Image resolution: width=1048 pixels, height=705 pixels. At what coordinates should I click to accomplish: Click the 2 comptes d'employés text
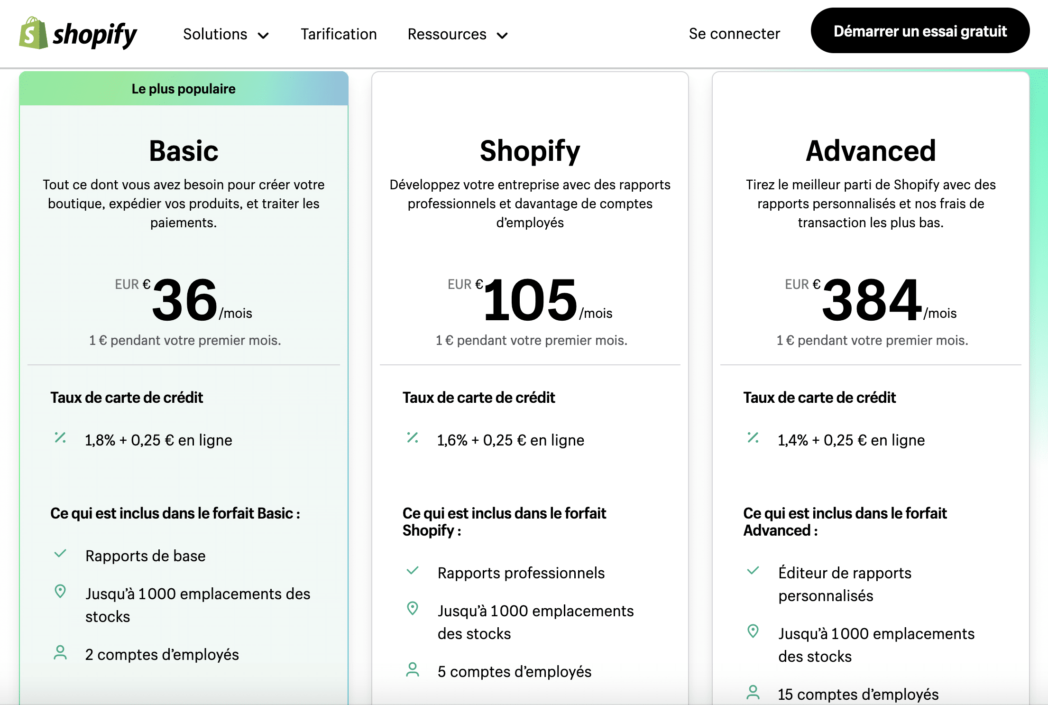coord(162,655)
